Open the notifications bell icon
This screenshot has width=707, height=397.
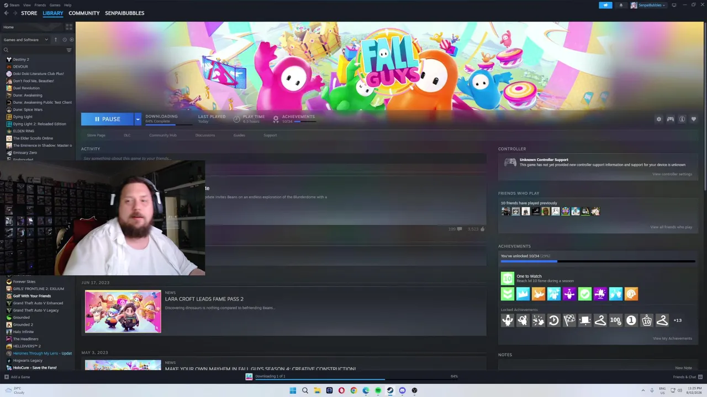[x=621, y=5]
